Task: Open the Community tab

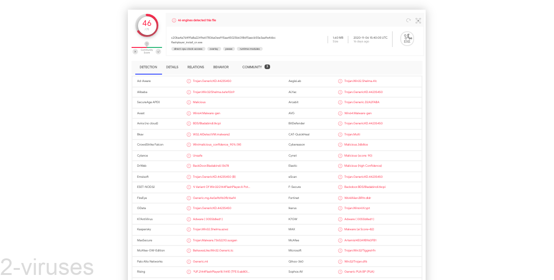Action: click(x=252, y=67)
